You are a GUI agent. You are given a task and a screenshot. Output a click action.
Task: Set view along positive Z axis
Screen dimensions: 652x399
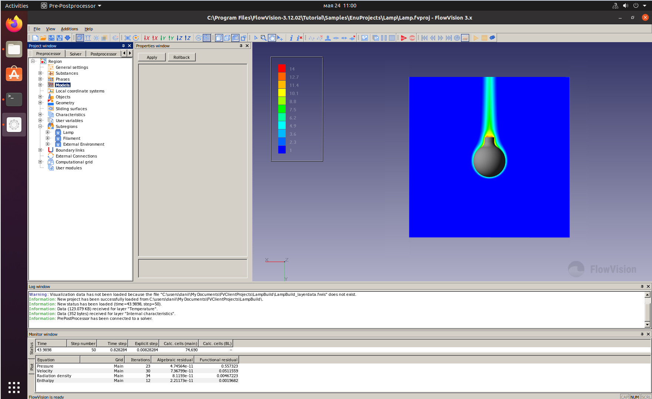point(188,38)
